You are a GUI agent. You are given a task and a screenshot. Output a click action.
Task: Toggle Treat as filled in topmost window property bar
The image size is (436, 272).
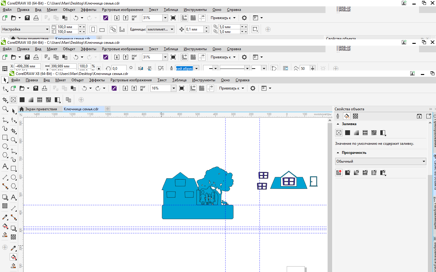click(255, 29)
